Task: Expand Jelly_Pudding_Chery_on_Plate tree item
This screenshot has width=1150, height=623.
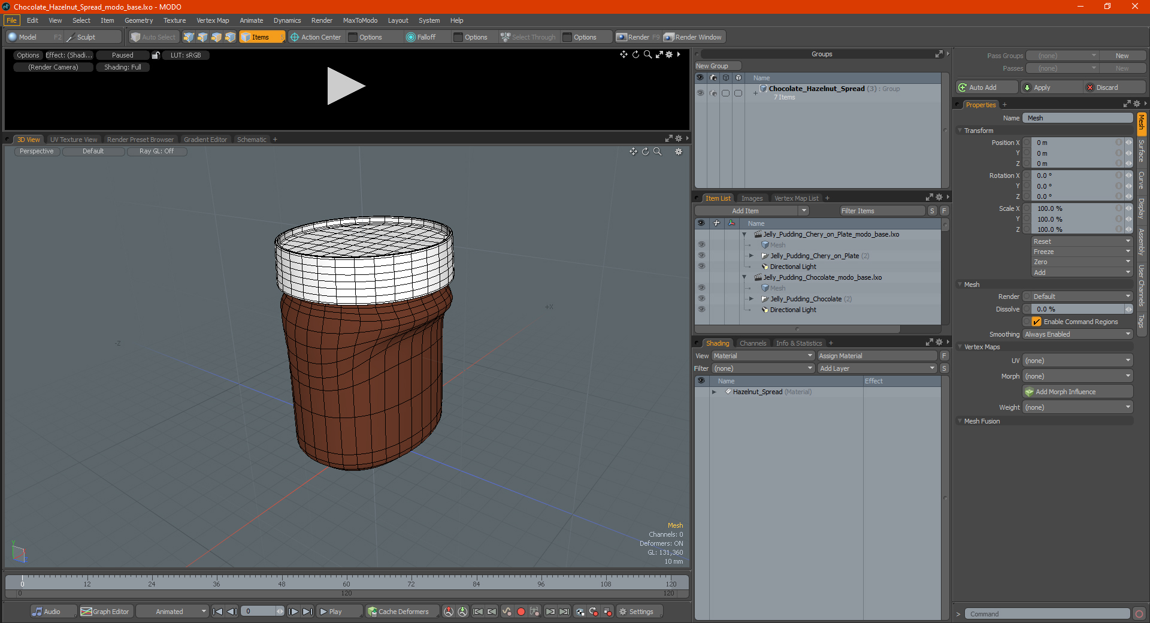Action: [751, 256]
